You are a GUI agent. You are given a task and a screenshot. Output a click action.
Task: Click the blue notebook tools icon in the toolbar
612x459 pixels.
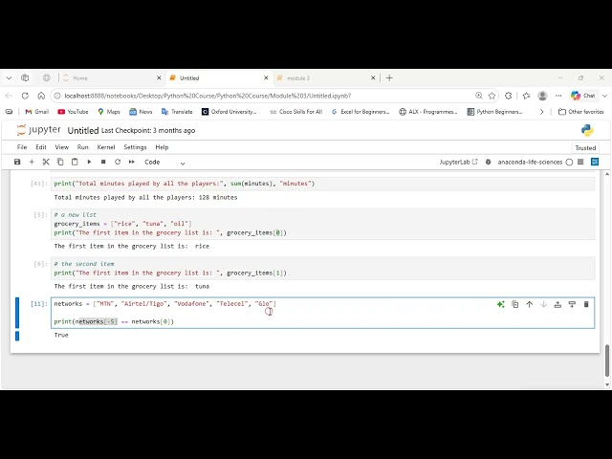pyautogui.click(x=595, y=162)
